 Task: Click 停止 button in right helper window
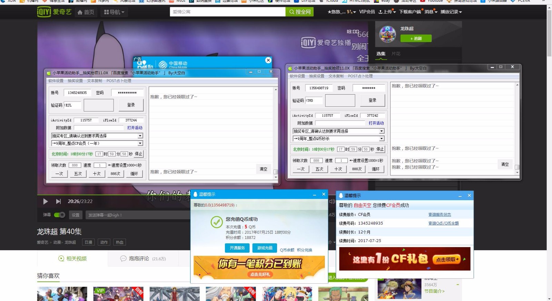coord(380,149)
